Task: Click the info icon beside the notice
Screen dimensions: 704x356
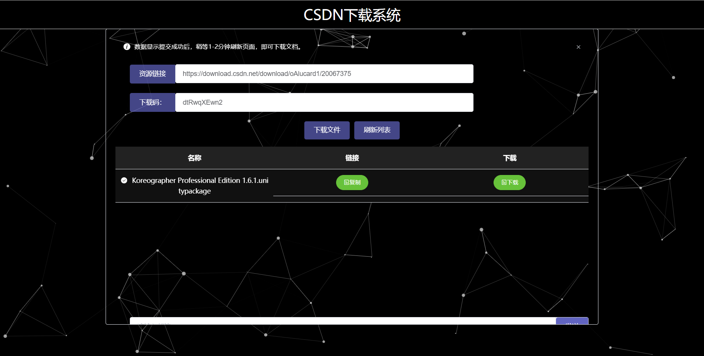Action: tap(127, 47)
